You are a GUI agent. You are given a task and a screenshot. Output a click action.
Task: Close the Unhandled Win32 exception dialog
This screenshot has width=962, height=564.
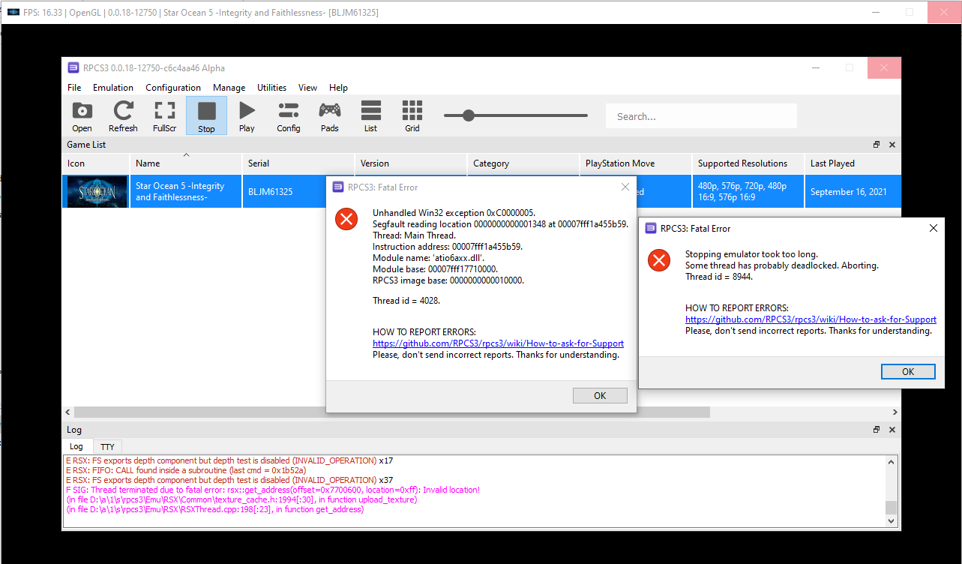[625, 187]
